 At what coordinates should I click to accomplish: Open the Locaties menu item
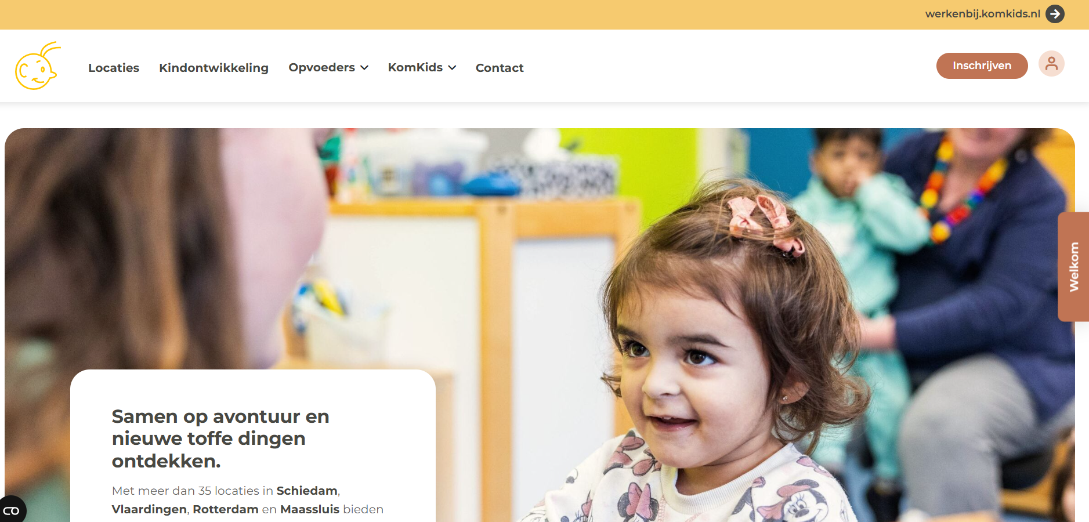[114, 68]
